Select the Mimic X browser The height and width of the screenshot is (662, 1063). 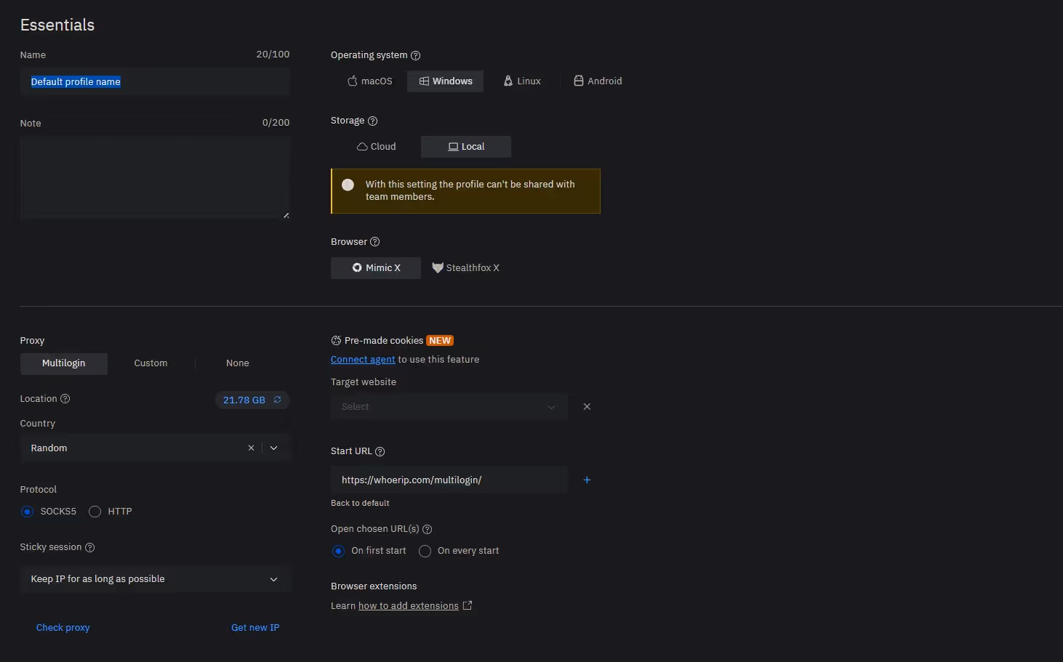coord(375,267)
